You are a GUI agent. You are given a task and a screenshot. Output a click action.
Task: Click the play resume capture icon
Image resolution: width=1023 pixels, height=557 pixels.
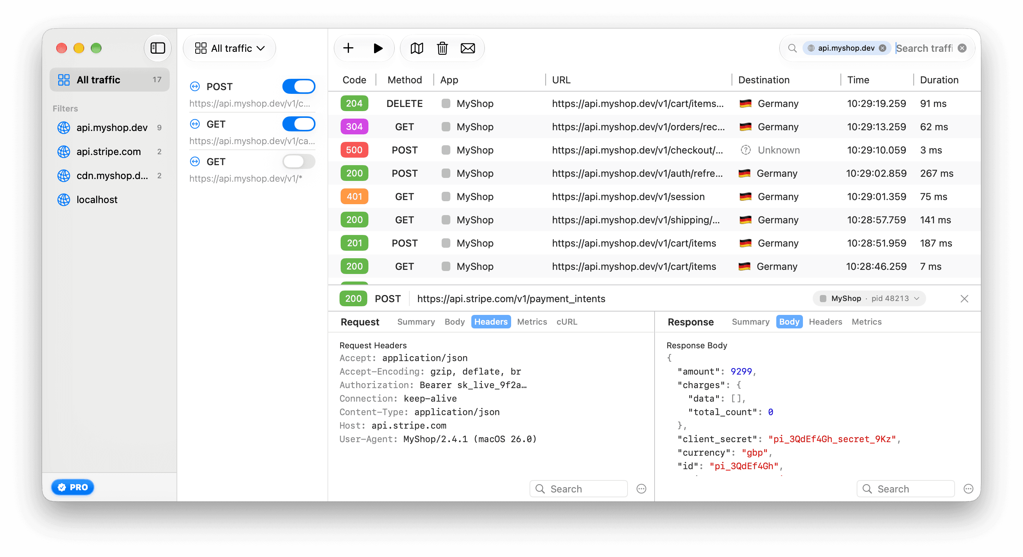[x=378, y=48]
